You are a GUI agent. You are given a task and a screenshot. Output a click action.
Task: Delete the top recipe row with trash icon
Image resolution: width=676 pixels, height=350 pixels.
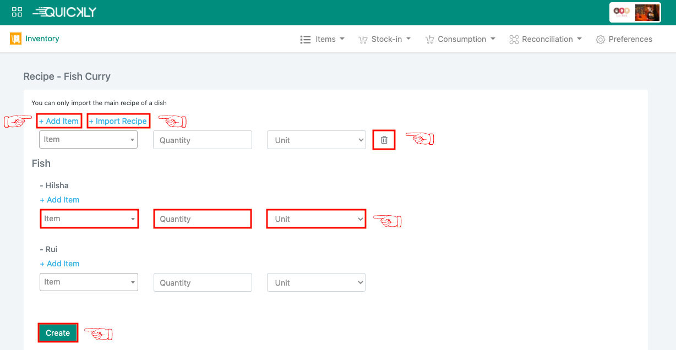[x=384, y=140]
